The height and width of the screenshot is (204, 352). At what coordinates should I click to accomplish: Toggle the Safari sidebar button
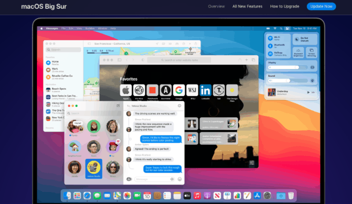coord(119,60)
